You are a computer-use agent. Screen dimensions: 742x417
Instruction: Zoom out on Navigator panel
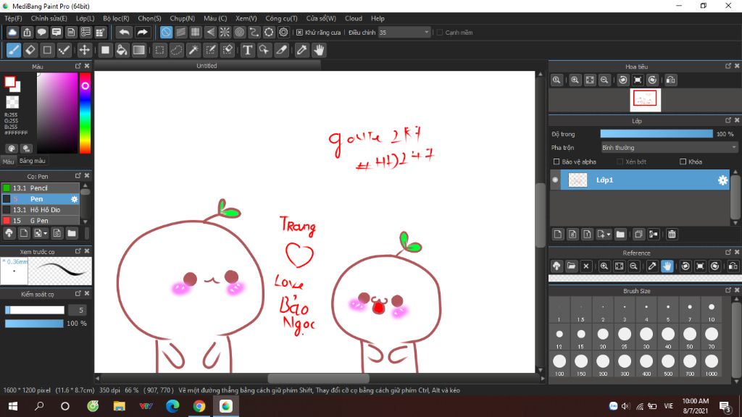pyautogui.click(x=604, y=80)
